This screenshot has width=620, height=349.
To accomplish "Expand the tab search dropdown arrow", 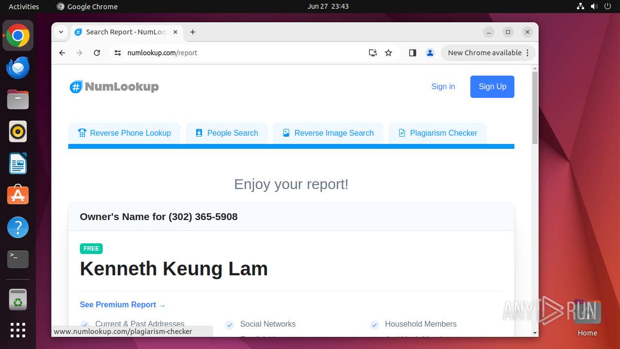I will (61, 32).
